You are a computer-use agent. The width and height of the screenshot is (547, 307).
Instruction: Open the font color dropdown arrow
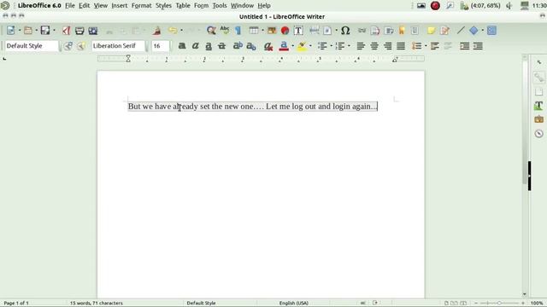pyautogui.click(x=292, y=46)
